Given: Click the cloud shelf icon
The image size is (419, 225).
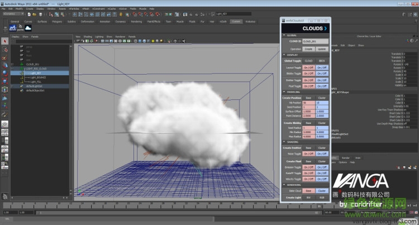Looking at the screenshot, I should 27,28.
